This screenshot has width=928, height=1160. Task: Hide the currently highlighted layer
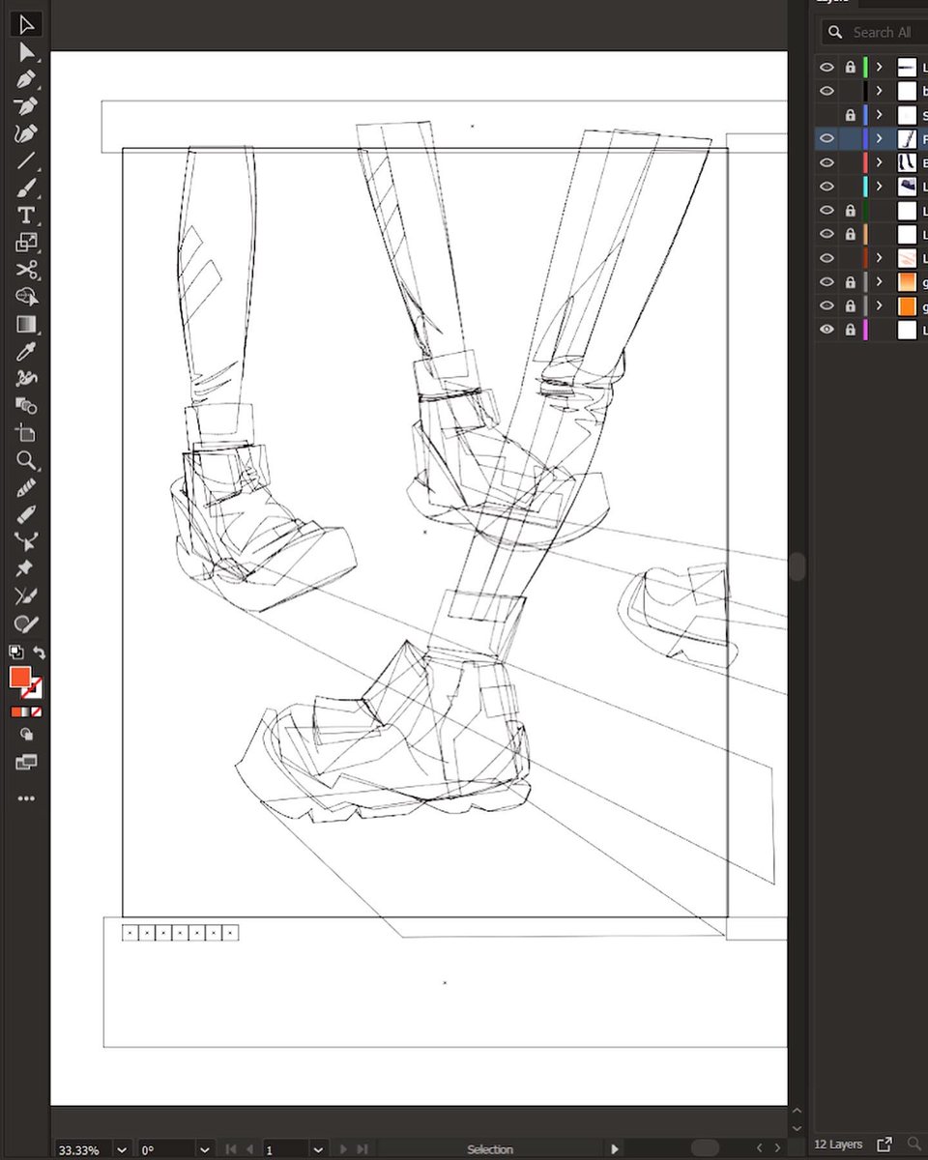[826, 138]
